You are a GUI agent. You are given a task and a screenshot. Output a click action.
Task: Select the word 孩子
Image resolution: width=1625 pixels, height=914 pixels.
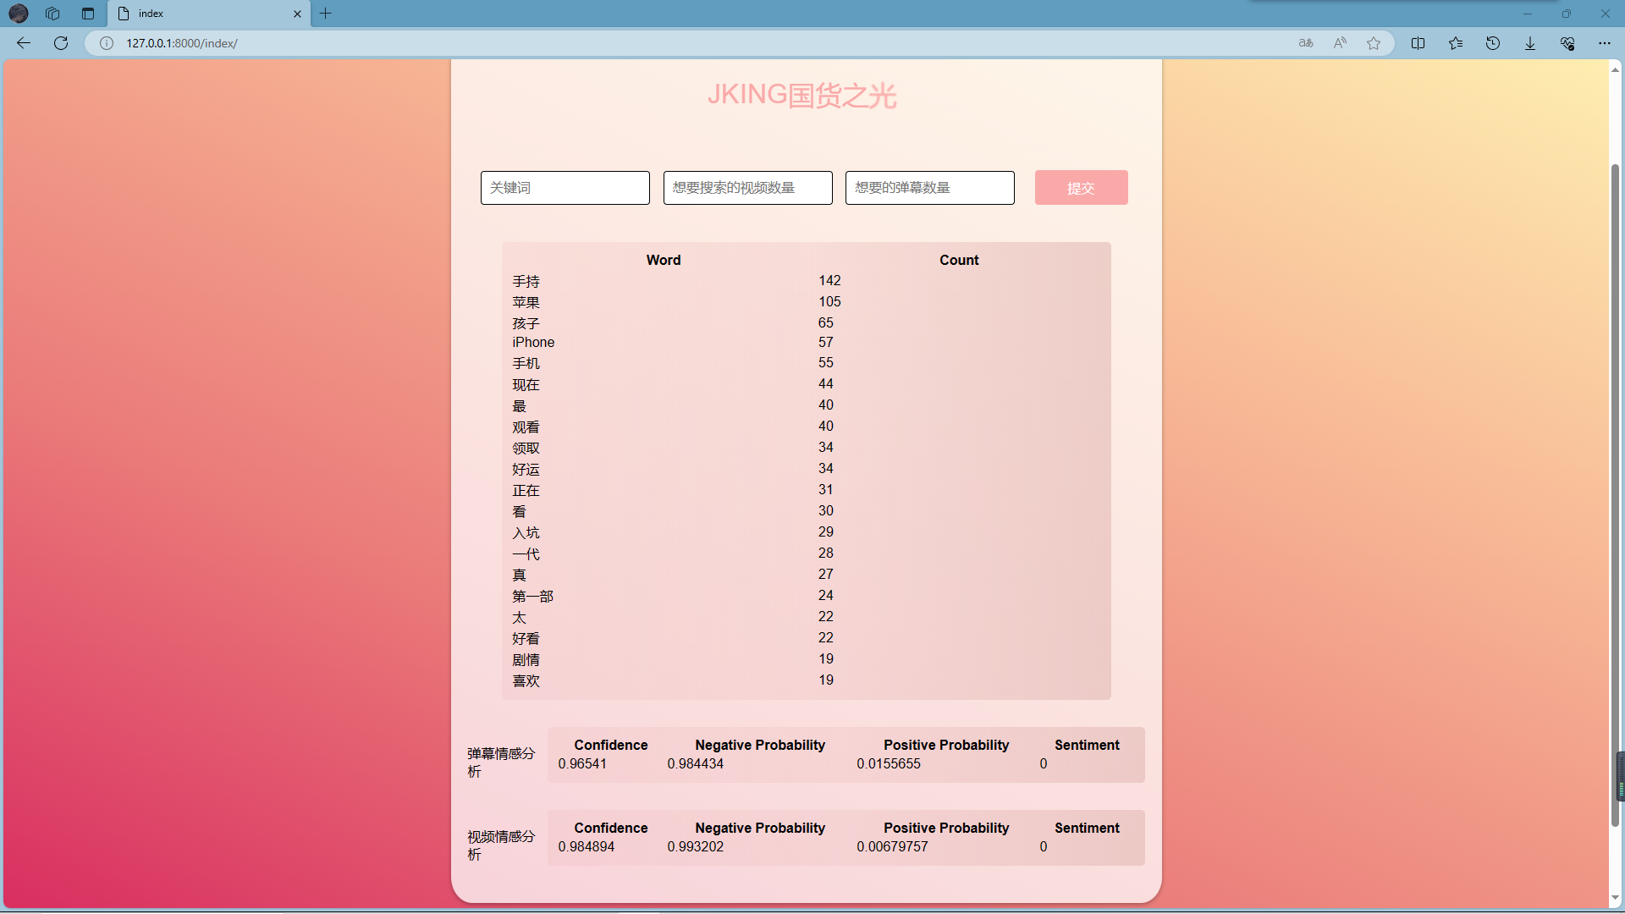point(526,323)
